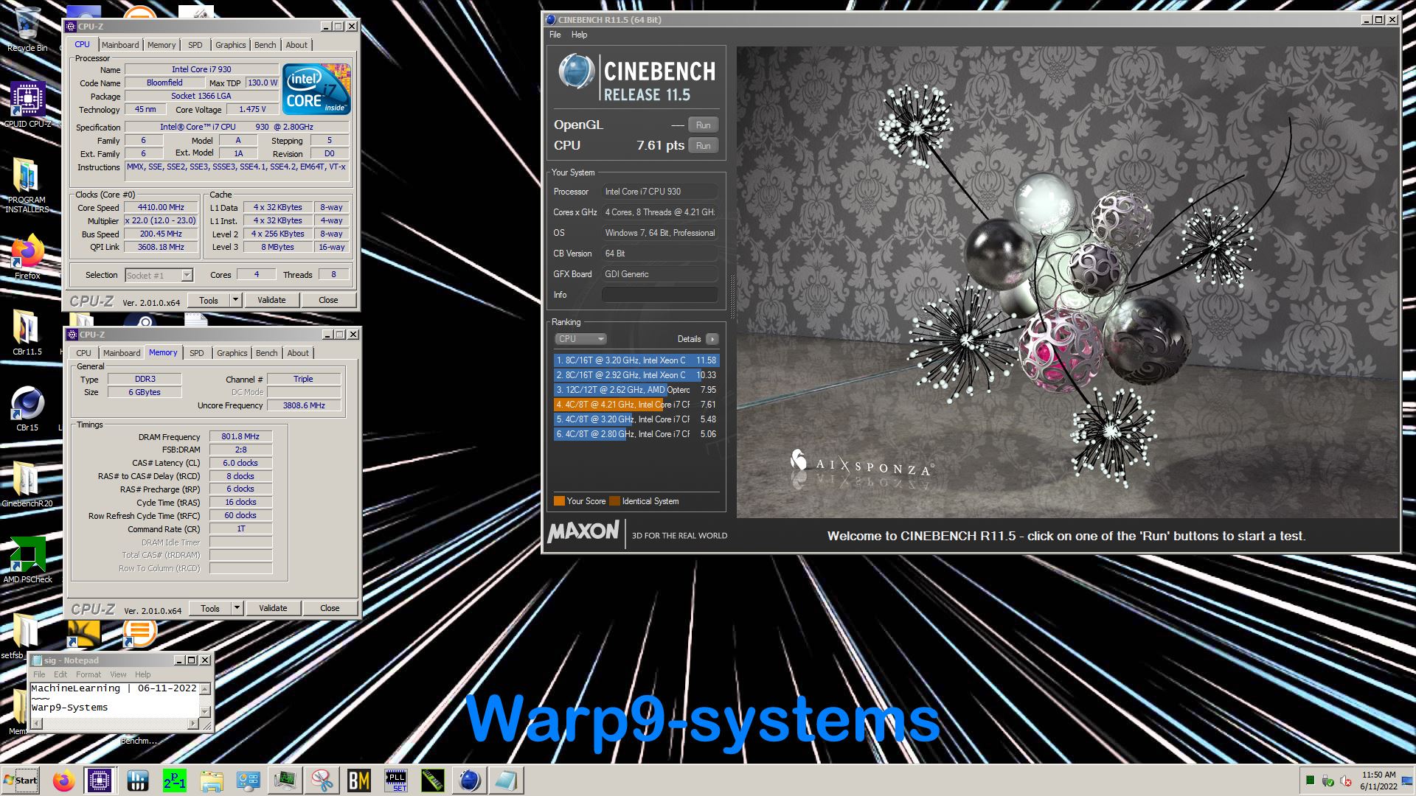
Task: Open the Snipping Tool taskbar icon
Action: coord(322,781)
